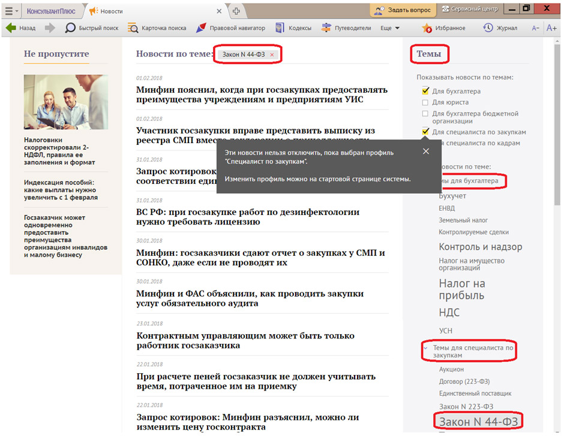The image size is (567, 445).
Task: Check "Для бухгалтера бюджетной организации" box
Action: [425, 114]
